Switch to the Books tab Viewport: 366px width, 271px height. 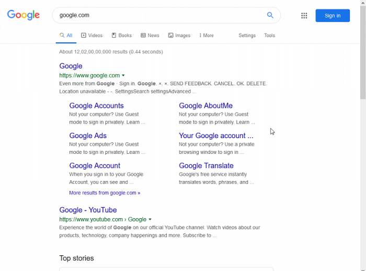coord(121,36)
